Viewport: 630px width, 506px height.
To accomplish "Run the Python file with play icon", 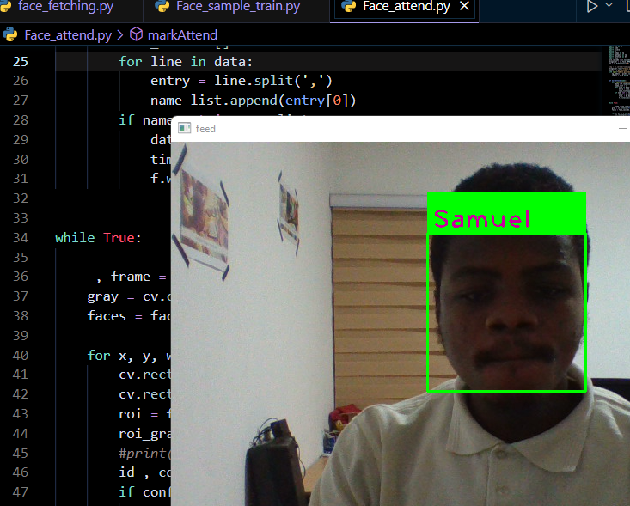I will (x=592, y=6).
